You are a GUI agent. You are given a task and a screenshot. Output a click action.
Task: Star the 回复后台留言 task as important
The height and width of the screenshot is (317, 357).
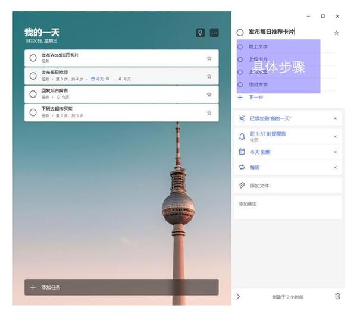point(209,95)
